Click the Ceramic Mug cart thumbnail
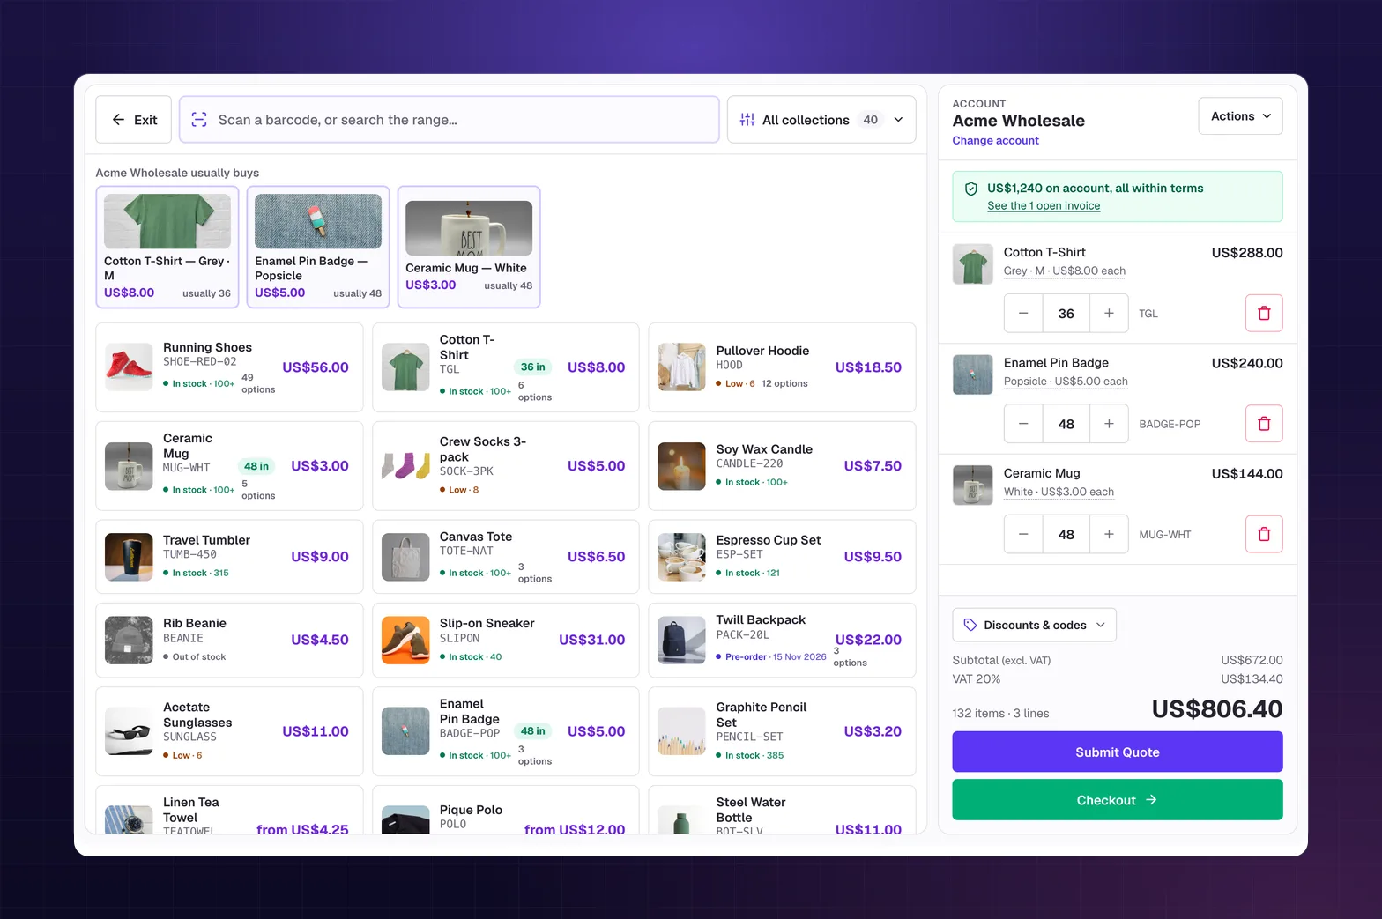The image size is (1382, 919). (973, 485)
